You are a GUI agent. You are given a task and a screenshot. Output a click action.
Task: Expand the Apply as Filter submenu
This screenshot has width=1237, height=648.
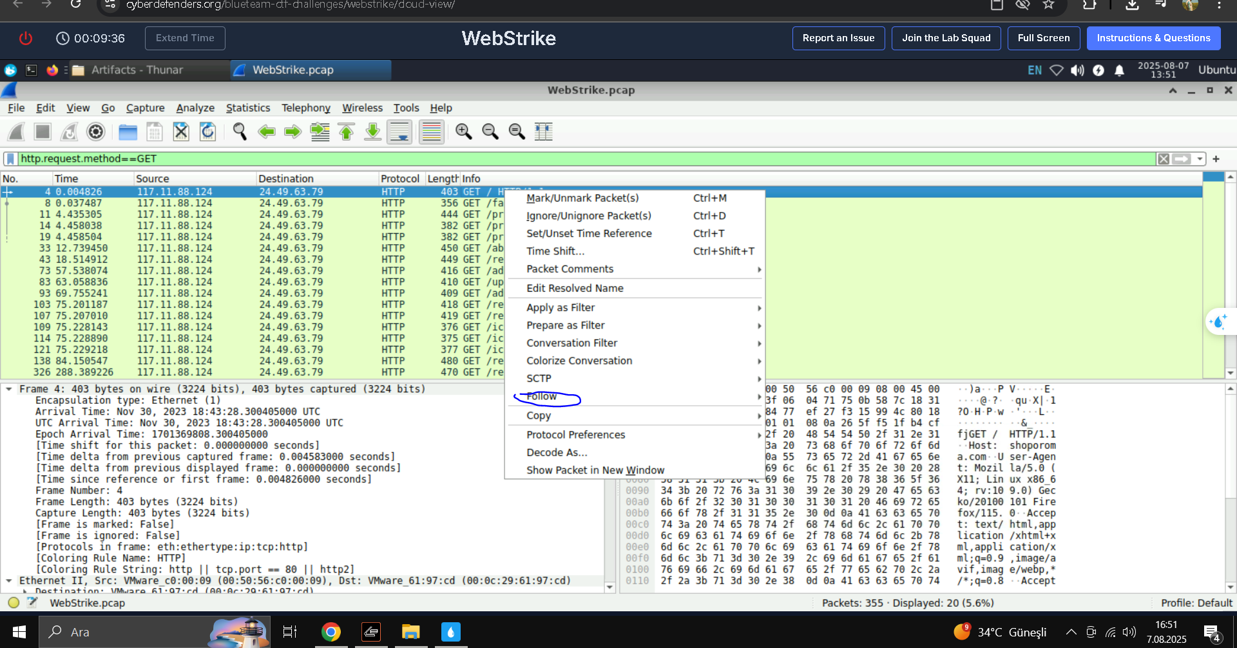pos(635,308)
